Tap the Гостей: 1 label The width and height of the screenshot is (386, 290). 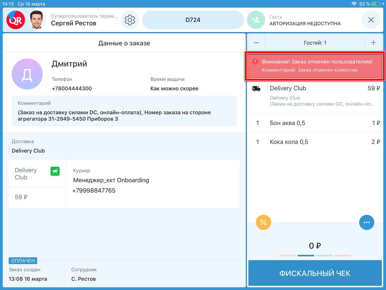coord(315,43)
